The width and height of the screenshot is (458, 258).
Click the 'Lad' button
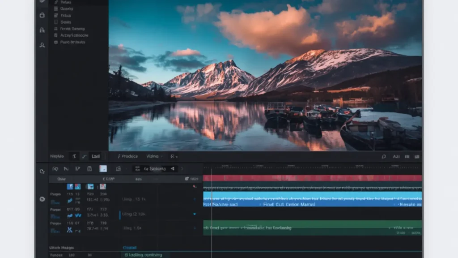pyautogui.click(x=96, y=156)
